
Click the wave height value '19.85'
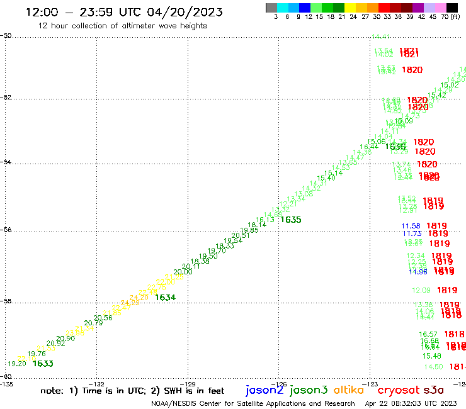coord(249,230)
